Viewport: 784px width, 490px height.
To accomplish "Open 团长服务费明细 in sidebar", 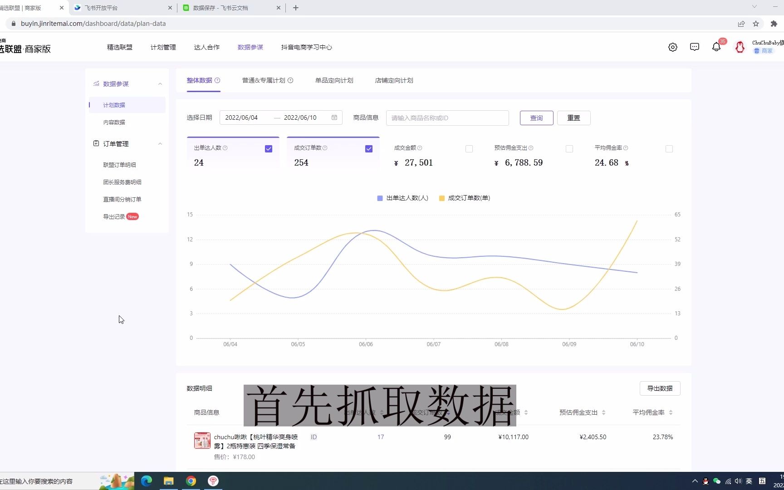I will click(x=122, y=182).
